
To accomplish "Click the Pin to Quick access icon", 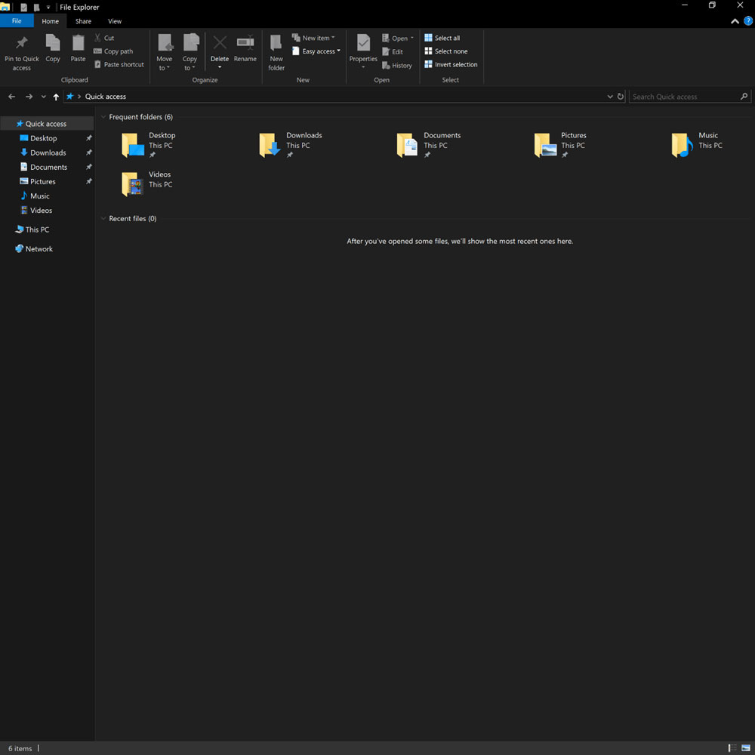I will (x=22, y=44).
